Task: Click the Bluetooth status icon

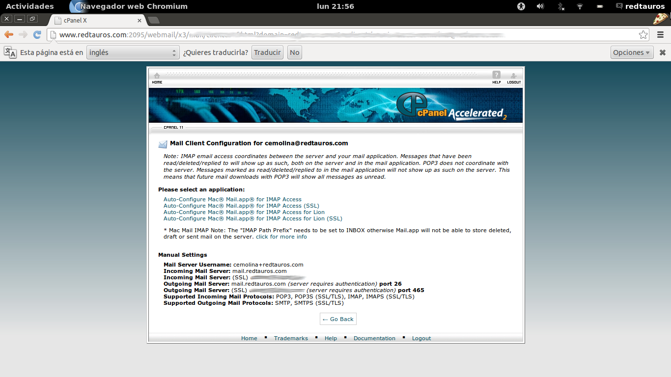Action: click(x=560, y=6)
